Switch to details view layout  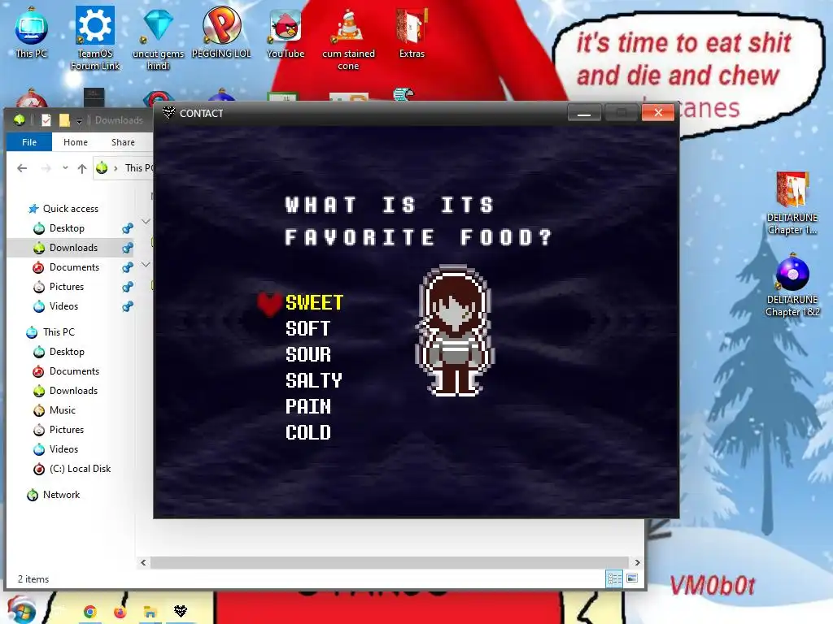tap(614, 578)
